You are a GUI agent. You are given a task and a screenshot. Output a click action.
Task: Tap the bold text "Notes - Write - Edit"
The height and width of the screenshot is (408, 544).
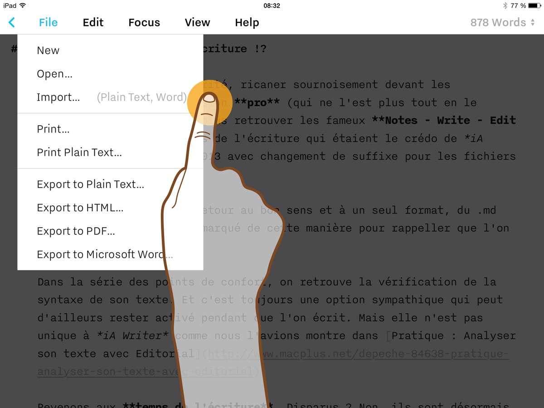coord(444,121)
